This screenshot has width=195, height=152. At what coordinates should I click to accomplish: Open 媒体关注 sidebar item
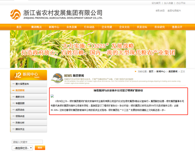pyautogui.click(x=20, y=129)
